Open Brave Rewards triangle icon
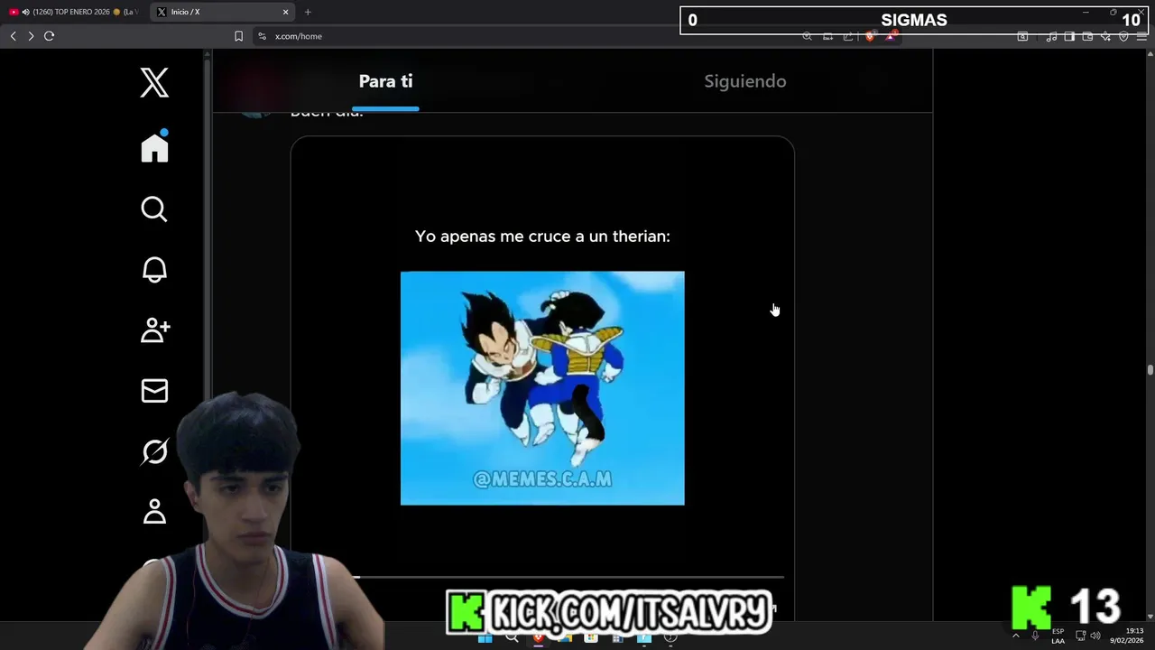 [891, 36]
